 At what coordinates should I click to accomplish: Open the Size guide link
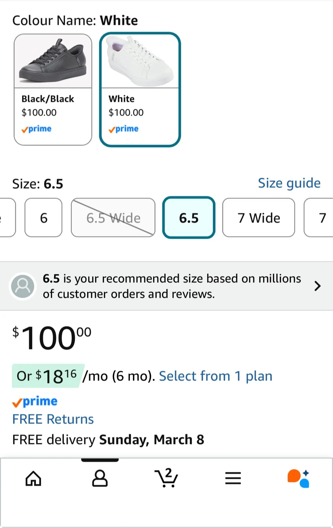(x=289, y=183)
